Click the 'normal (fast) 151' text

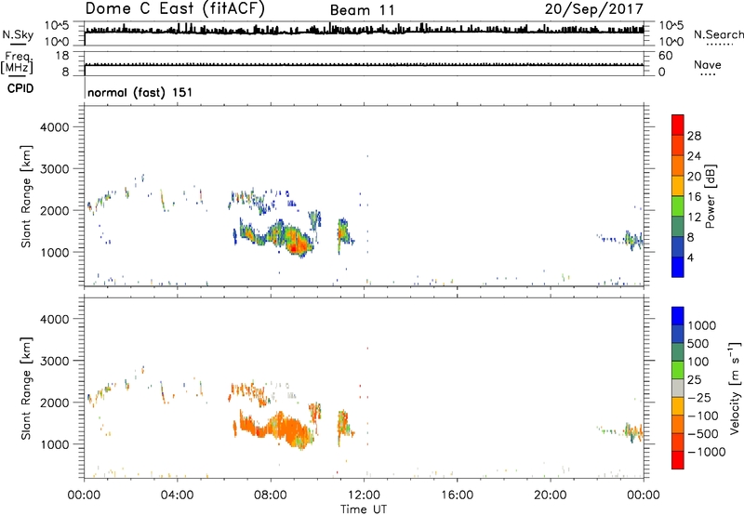140,92
